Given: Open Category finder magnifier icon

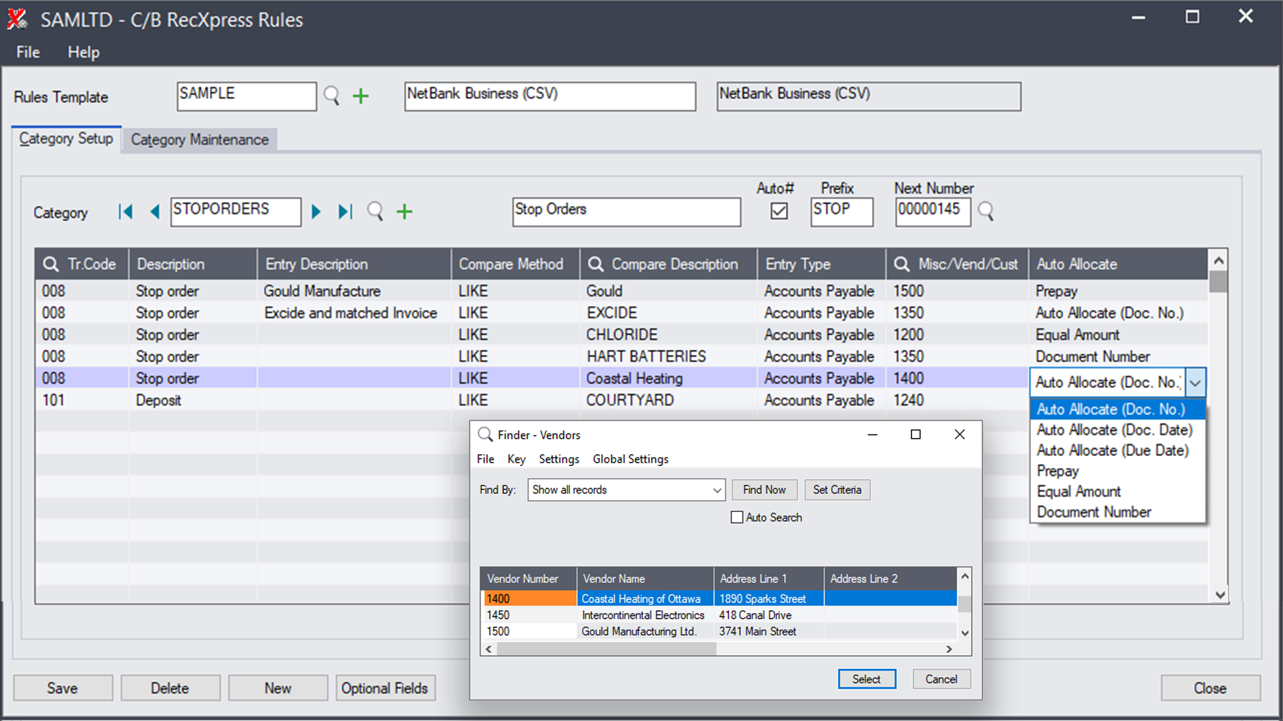Looking at the screenshot, I should (376, 212).
